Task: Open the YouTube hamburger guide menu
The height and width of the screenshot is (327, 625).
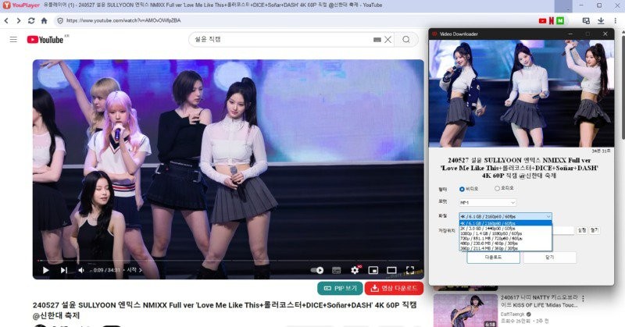Action: pos(13,40)
